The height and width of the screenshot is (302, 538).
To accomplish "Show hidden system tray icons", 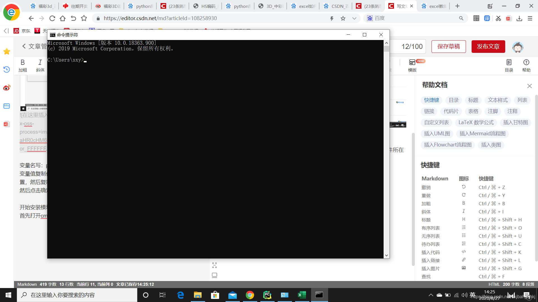I will coord(431,295).
